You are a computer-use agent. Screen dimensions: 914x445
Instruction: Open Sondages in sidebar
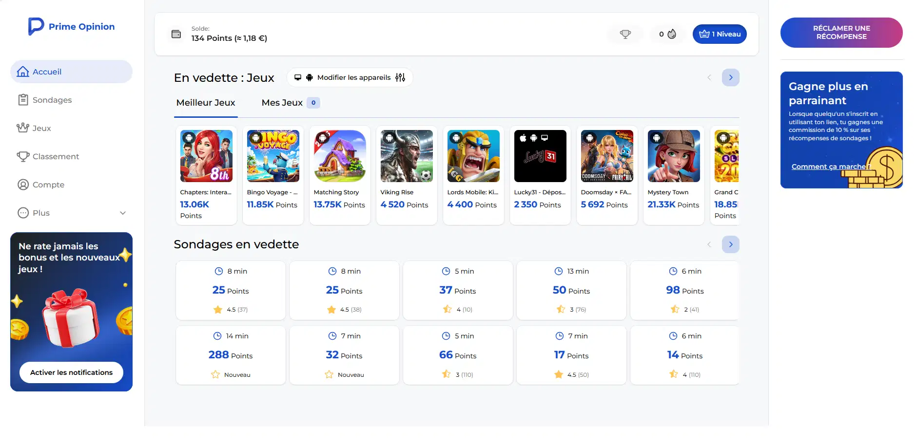(x=71, y=100)
